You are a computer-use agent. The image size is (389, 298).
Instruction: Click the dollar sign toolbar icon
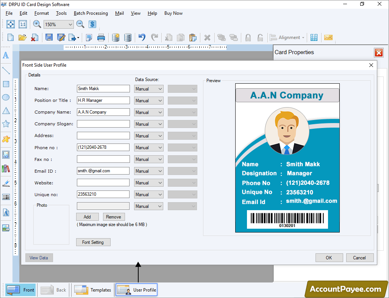pos(92,24)
